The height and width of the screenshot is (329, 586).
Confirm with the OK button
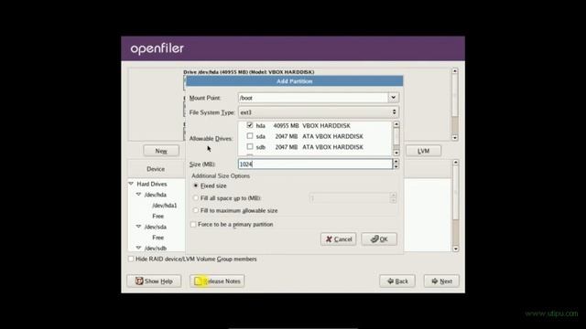[x=379, y=239]
